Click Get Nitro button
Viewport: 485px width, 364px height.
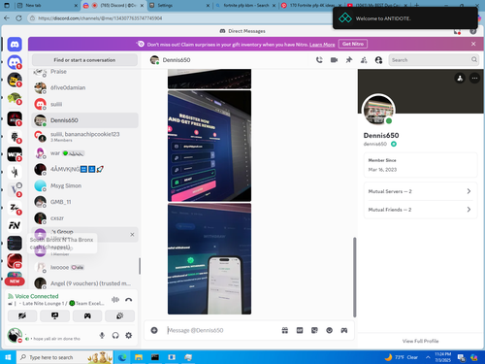(x=353, y=44)
